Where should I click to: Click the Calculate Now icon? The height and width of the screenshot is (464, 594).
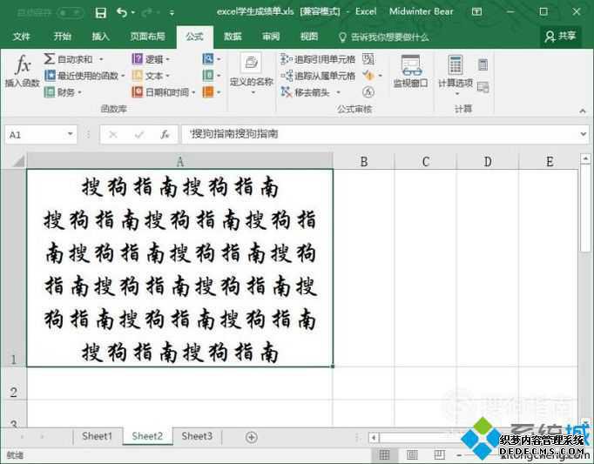point(483,64)
